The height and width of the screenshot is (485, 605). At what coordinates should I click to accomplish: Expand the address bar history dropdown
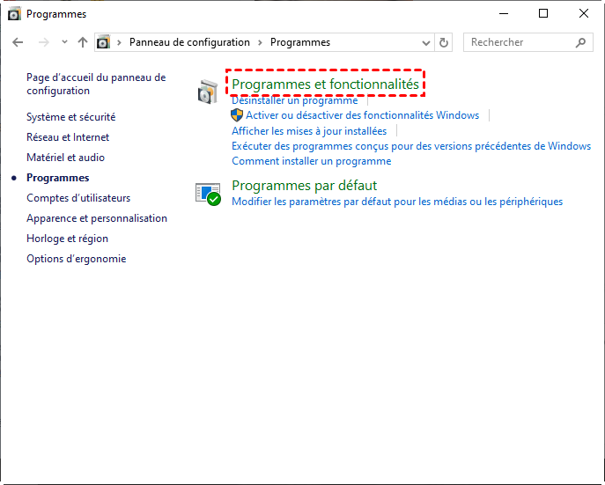coord(426,42)
